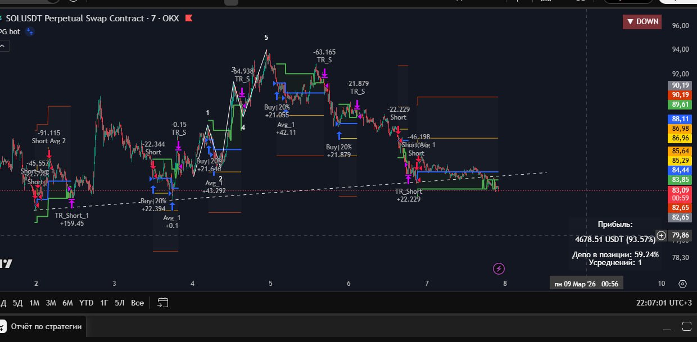Expand the chevron arrow below the SOLUSDT title
Viewport: 697px width, 342px height.
[3, 45]
